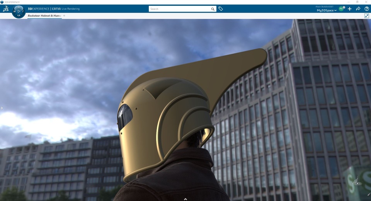Click into the Search input field

pos(180,9)
